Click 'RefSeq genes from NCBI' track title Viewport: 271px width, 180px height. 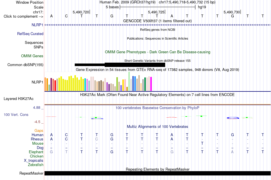(157, 30)
